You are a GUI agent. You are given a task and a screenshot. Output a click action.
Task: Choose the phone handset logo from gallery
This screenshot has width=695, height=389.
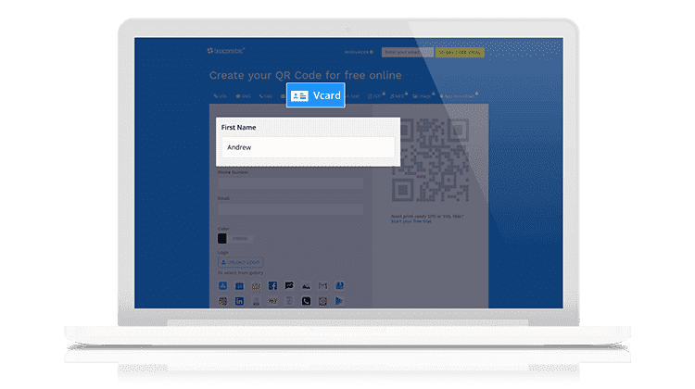(x=306, y=301)
